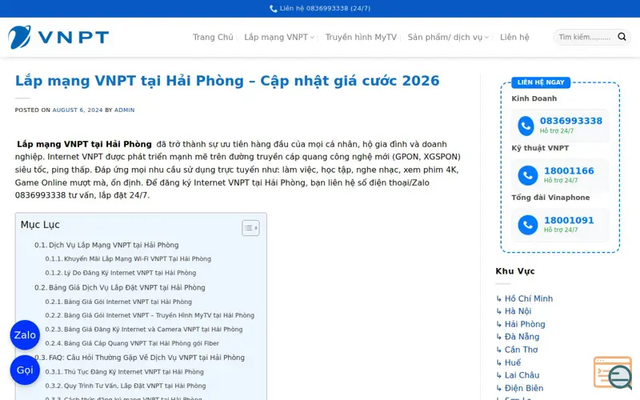Screen dimensions: 640x400
Task: Jump to 0.2.1 Bảng Giá Gói Internet VNPT
Action: coord(118,302)
